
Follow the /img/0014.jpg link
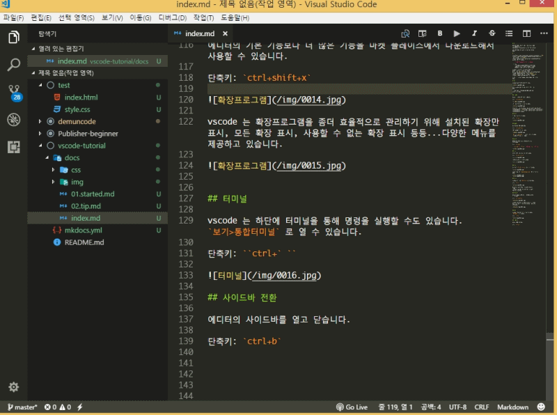[x=308, y=100]
